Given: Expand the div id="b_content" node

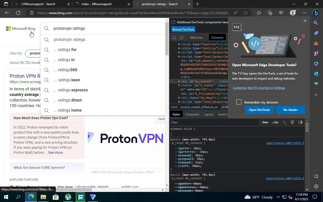Looking at the screenshot, I should pos(179,81).
